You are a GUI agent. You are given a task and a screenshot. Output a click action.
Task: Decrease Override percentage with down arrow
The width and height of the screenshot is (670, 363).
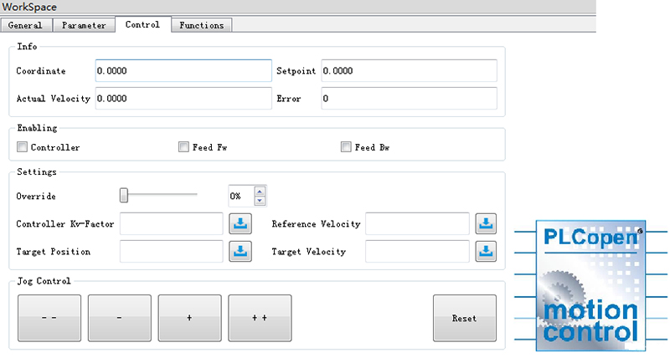260,200
